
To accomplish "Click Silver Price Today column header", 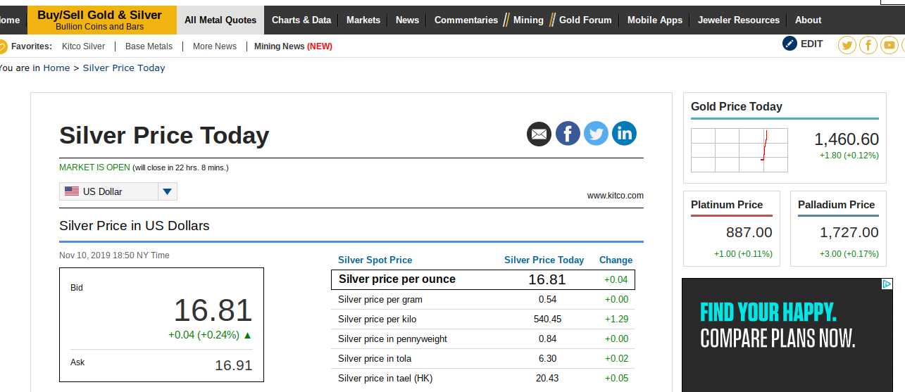I will point(544,260).
